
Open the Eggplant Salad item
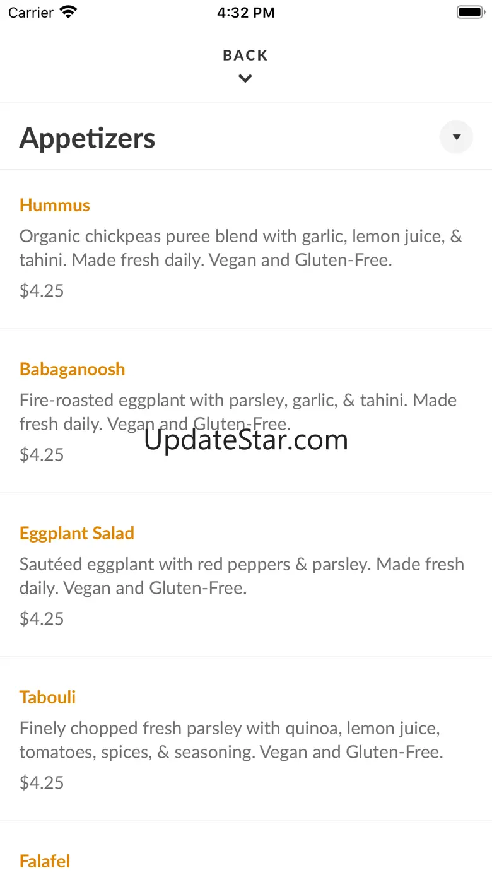tap(77, 533)
